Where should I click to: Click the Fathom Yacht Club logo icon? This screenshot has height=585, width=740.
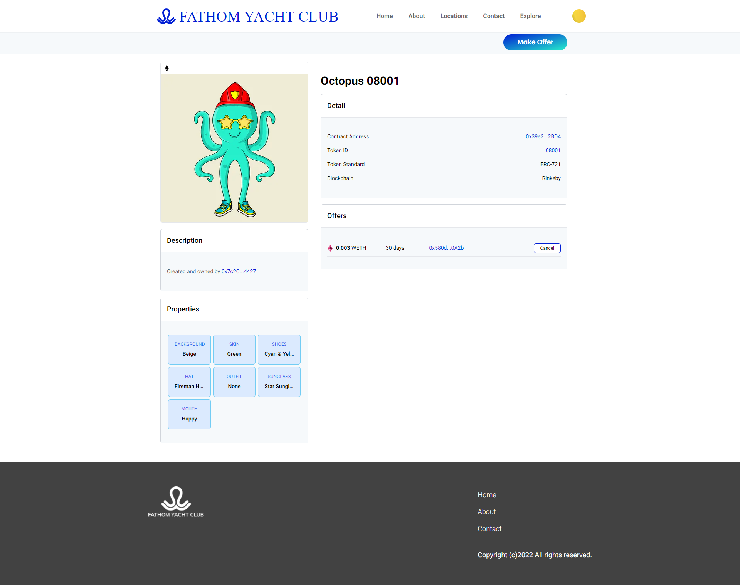coord(166,16)
